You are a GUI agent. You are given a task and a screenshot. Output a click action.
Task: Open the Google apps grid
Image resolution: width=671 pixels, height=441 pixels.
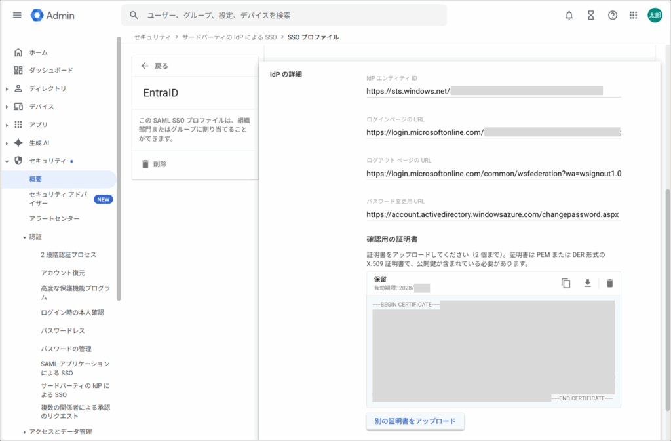click(x=633, y=15)
